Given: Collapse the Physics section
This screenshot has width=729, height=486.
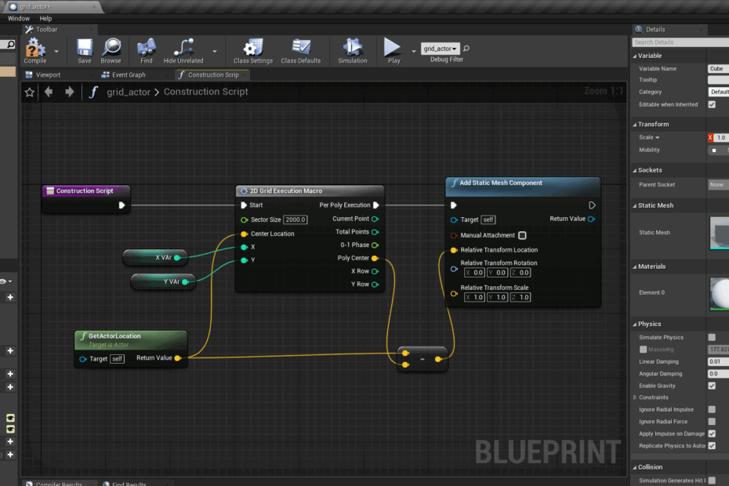Looking at the screenshot, I should click(x=635, y=325).
